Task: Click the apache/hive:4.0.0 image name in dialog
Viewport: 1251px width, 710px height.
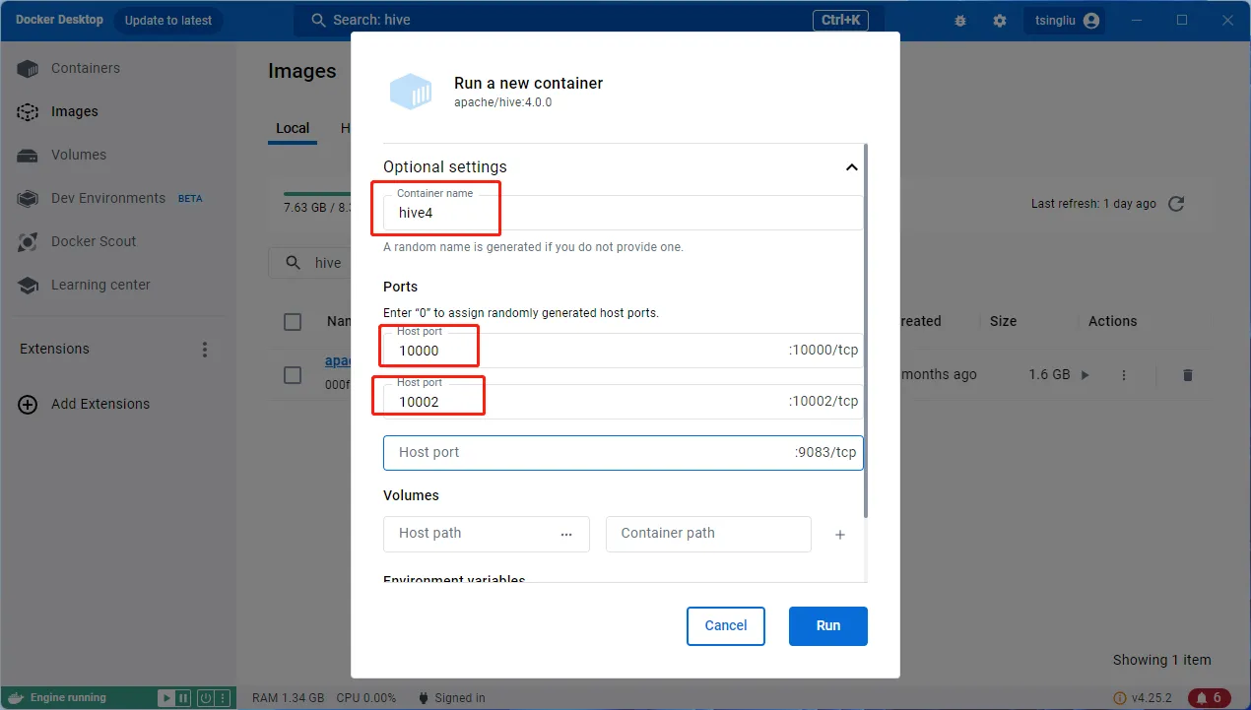Action: pos(502,102)
